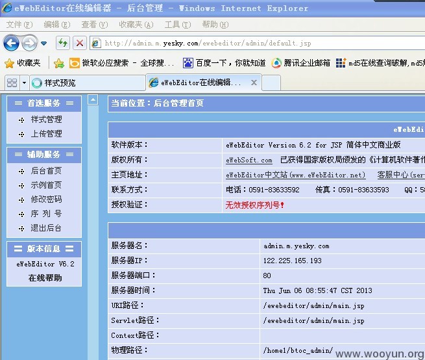This screenshot has width=425, height=360.
Task: Open the 工具(T) menu
Action: (178, 25)
